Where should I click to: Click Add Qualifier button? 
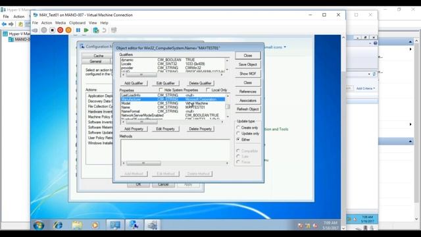(134, 84)
